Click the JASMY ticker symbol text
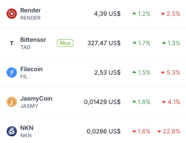 [x=28, y=106]
